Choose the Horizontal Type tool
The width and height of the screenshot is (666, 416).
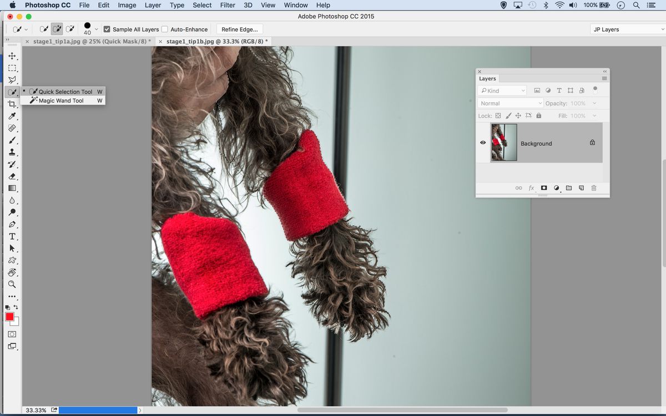click(x=12, y=236)
